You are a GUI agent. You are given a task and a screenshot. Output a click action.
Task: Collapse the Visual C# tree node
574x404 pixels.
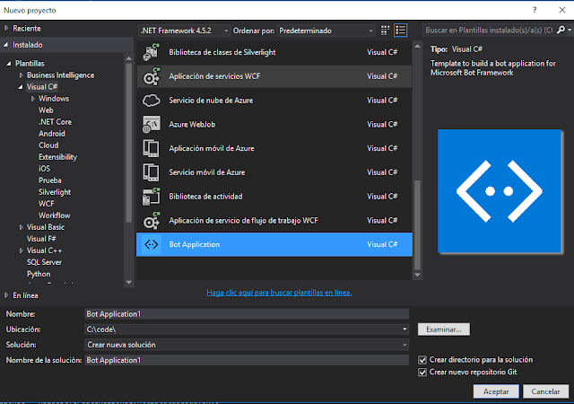click(21, 87)
